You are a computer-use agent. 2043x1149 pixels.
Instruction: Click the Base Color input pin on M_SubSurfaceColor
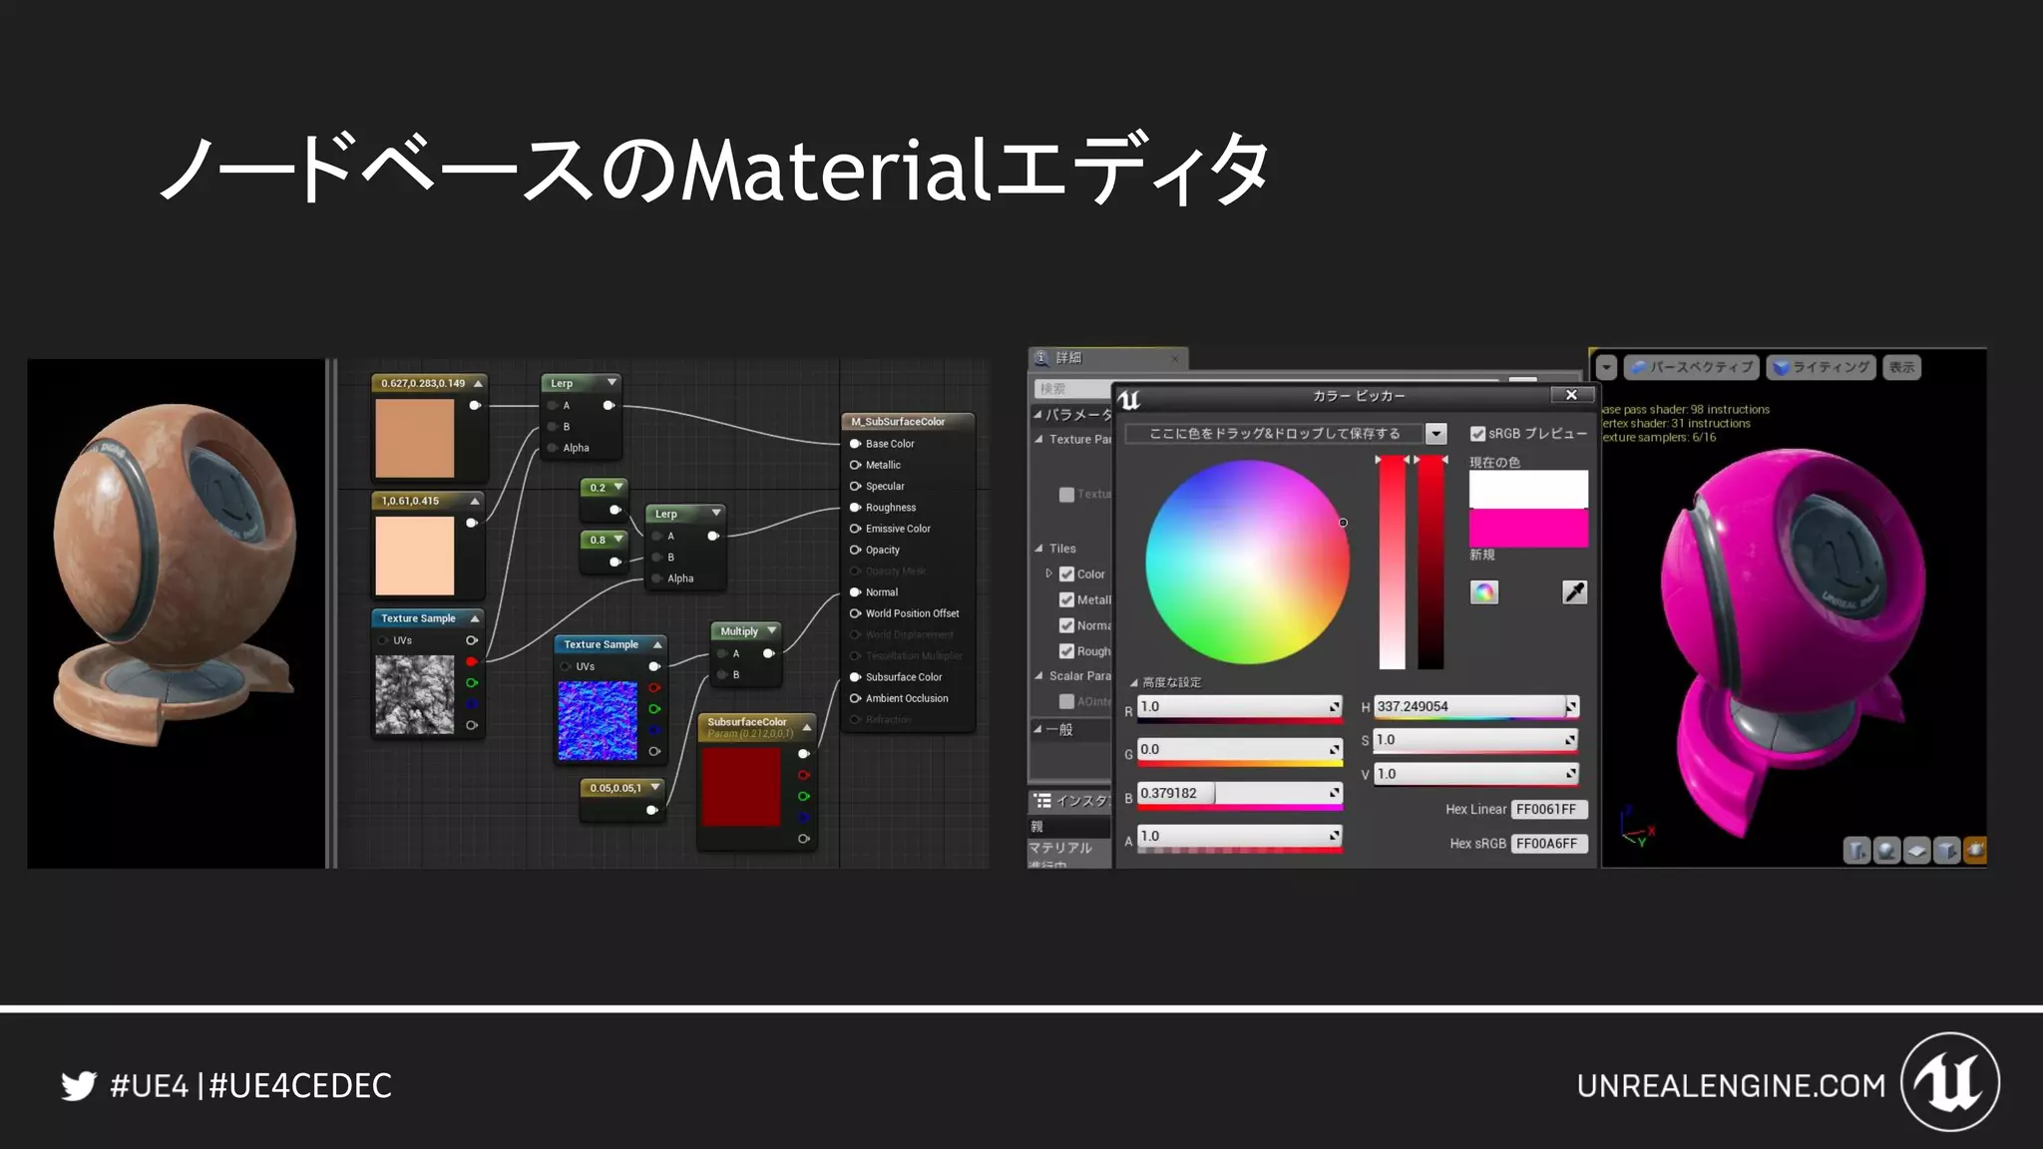(855, 444)
